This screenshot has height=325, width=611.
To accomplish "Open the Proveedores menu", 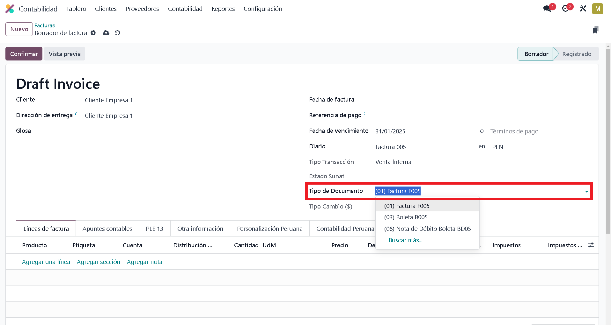I will pos(142,9).
